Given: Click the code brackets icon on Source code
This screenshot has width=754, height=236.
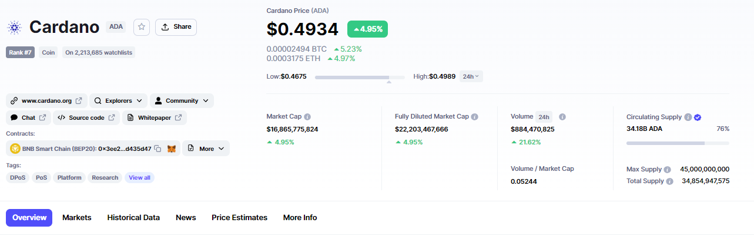Looking at the screenshot, I should pos(62,118).
